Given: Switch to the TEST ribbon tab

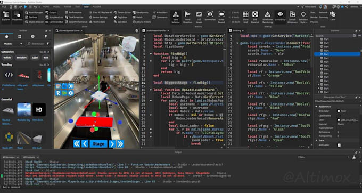Looking at the screenshot, I should point(78,7).
